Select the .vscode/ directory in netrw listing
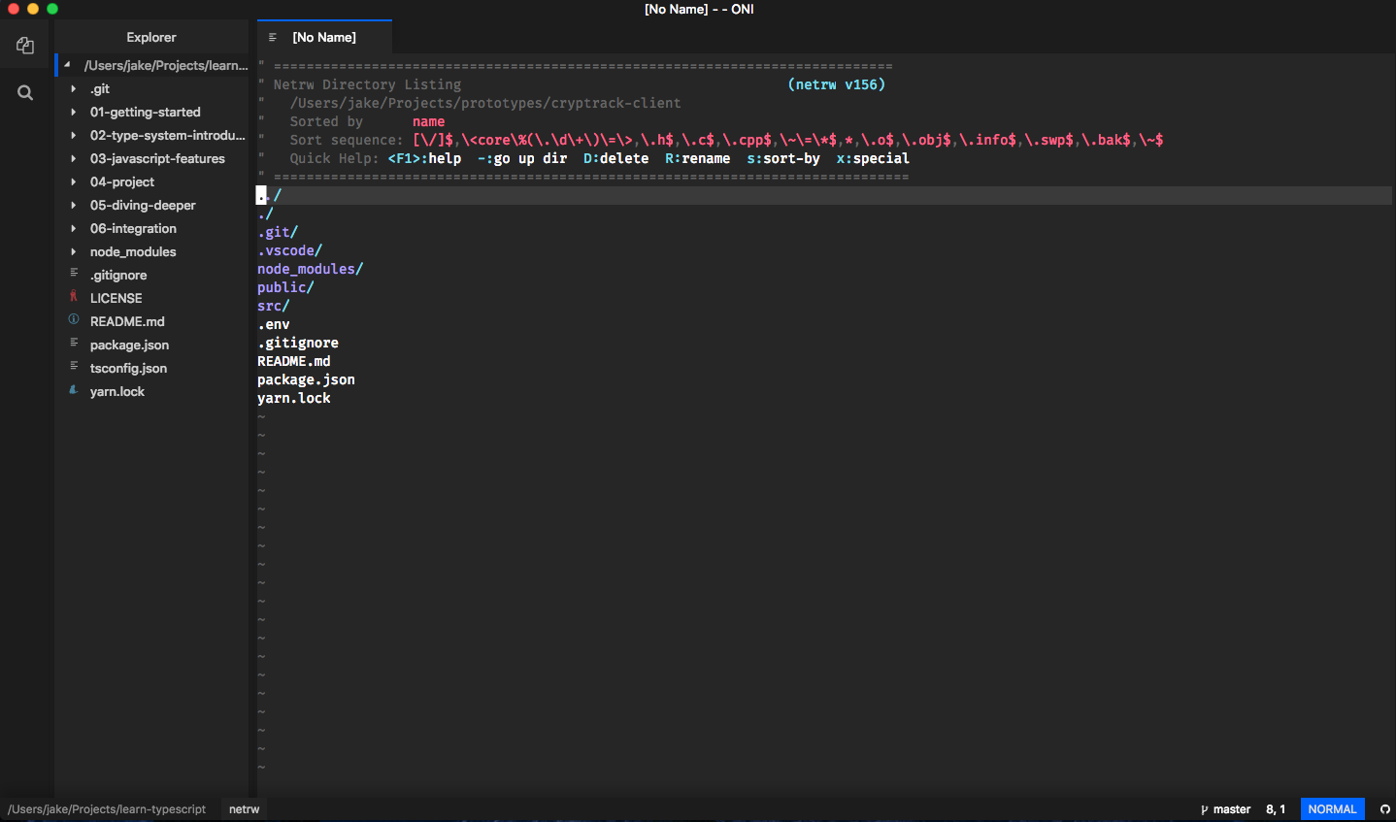 (289, 250)
